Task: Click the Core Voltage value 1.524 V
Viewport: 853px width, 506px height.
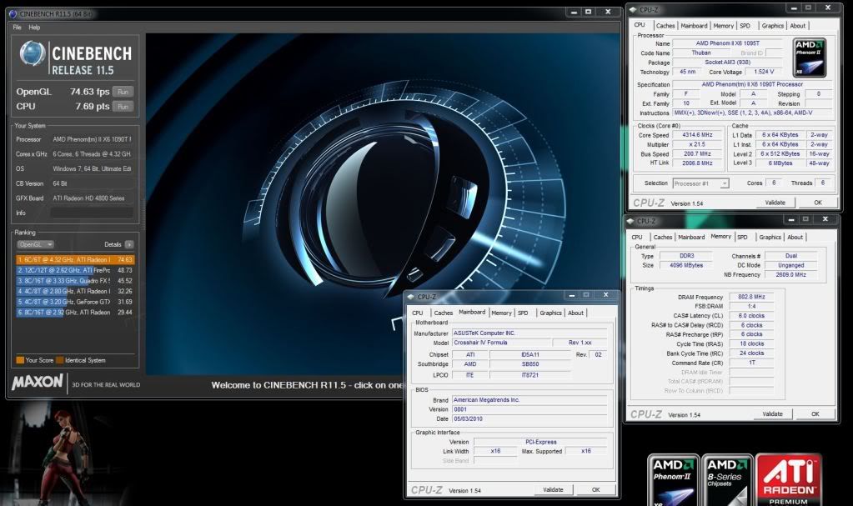Action: coord(764,72)
